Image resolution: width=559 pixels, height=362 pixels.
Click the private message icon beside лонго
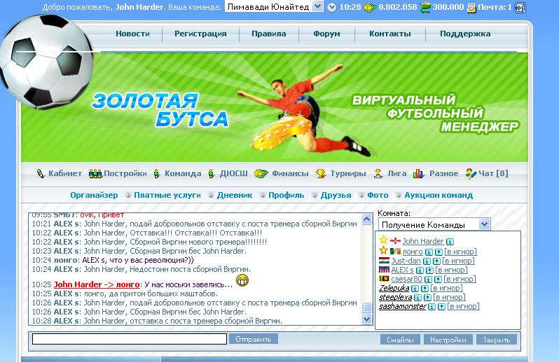(x=438, y=252)
